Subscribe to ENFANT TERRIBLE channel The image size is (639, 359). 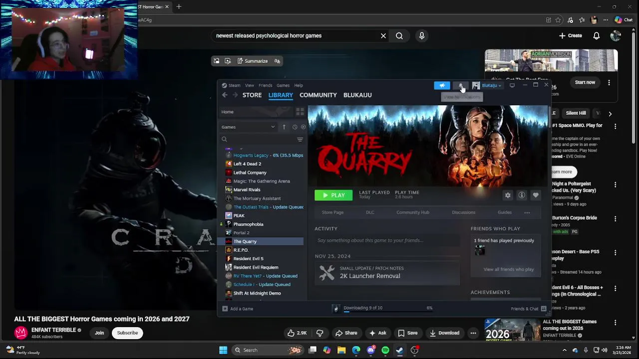click(x=127, y=333)
